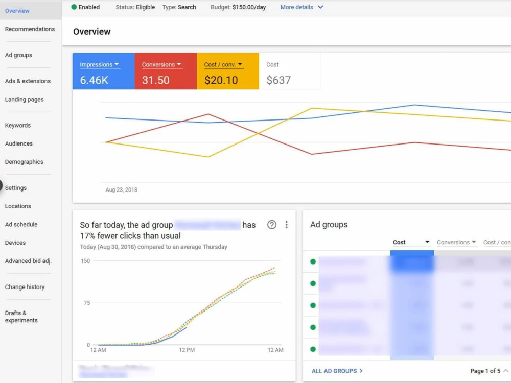Image resolution: width=511 pixels, height=383 pixels.
Task: Open Ad schedule in the sidebar
Action: (x=21, y=224)
